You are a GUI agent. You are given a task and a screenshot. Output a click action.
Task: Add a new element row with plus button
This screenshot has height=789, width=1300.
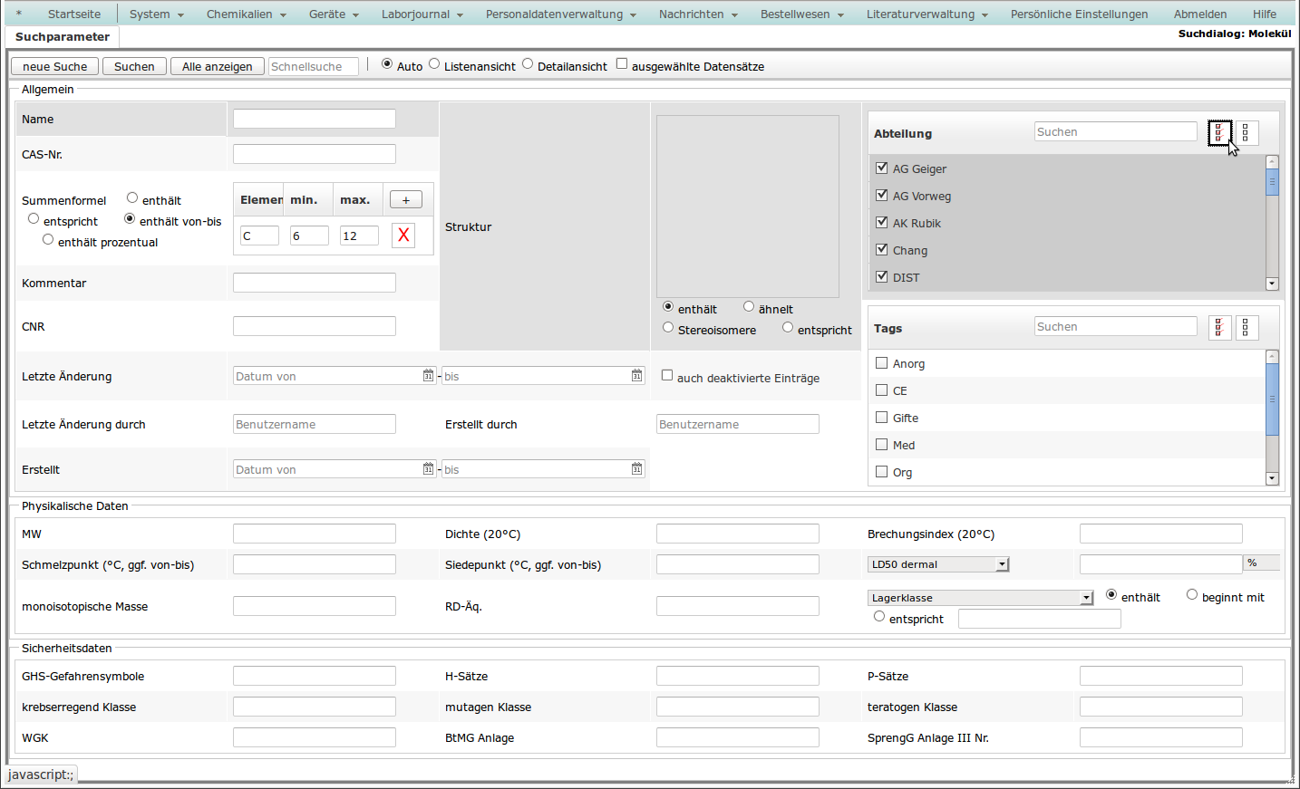pos(405,200)
